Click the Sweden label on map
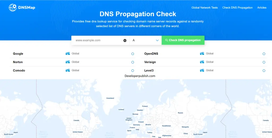Image resolution: width=272 pixels, height=138 pixels. (x=140, y=110)
